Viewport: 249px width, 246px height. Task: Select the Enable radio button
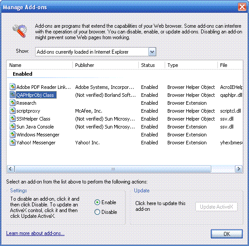[x=97, y=202]
